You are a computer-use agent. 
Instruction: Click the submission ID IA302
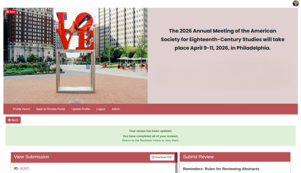(24, 168)
